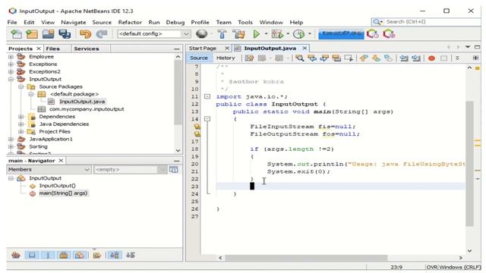Click the Clean and Build icon
Viewport: 486px width, 273px height.
coord(238,34)
